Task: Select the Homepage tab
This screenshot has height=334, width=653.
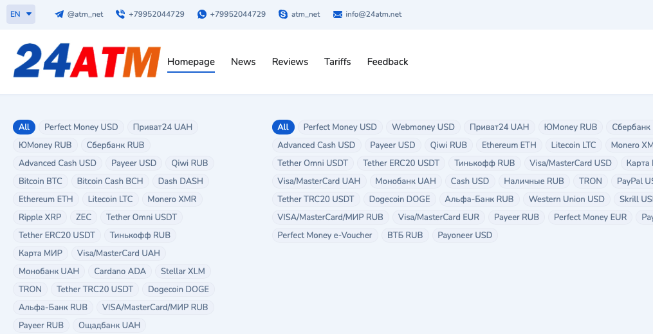Action: [190, 62]
